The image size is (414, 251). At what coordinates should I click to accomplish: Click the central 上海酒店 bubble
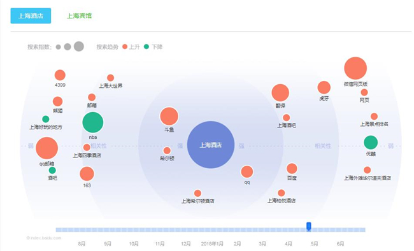(211, 145)
